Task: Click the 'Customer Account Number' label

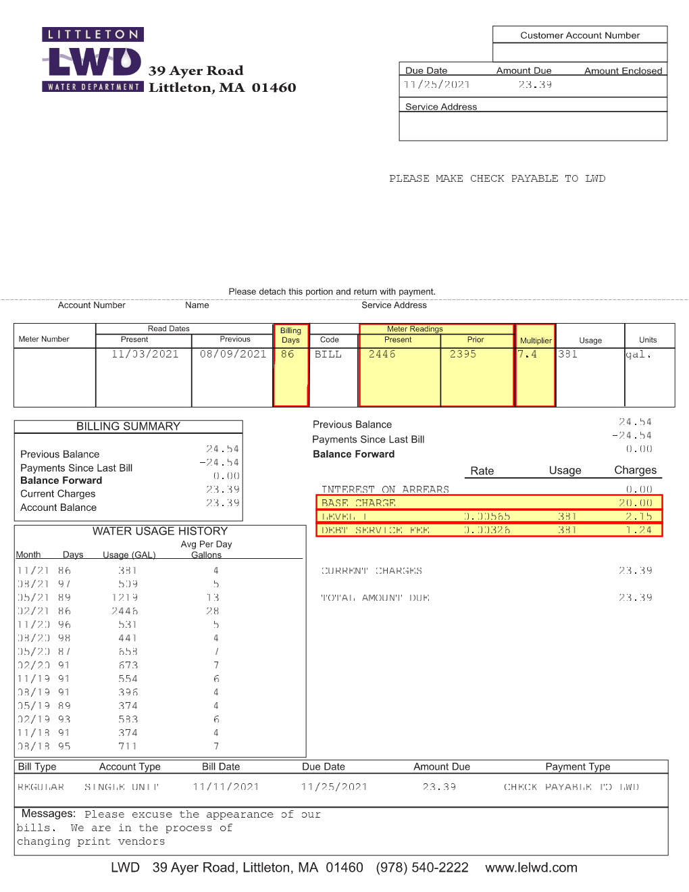Action: [580, 35]
